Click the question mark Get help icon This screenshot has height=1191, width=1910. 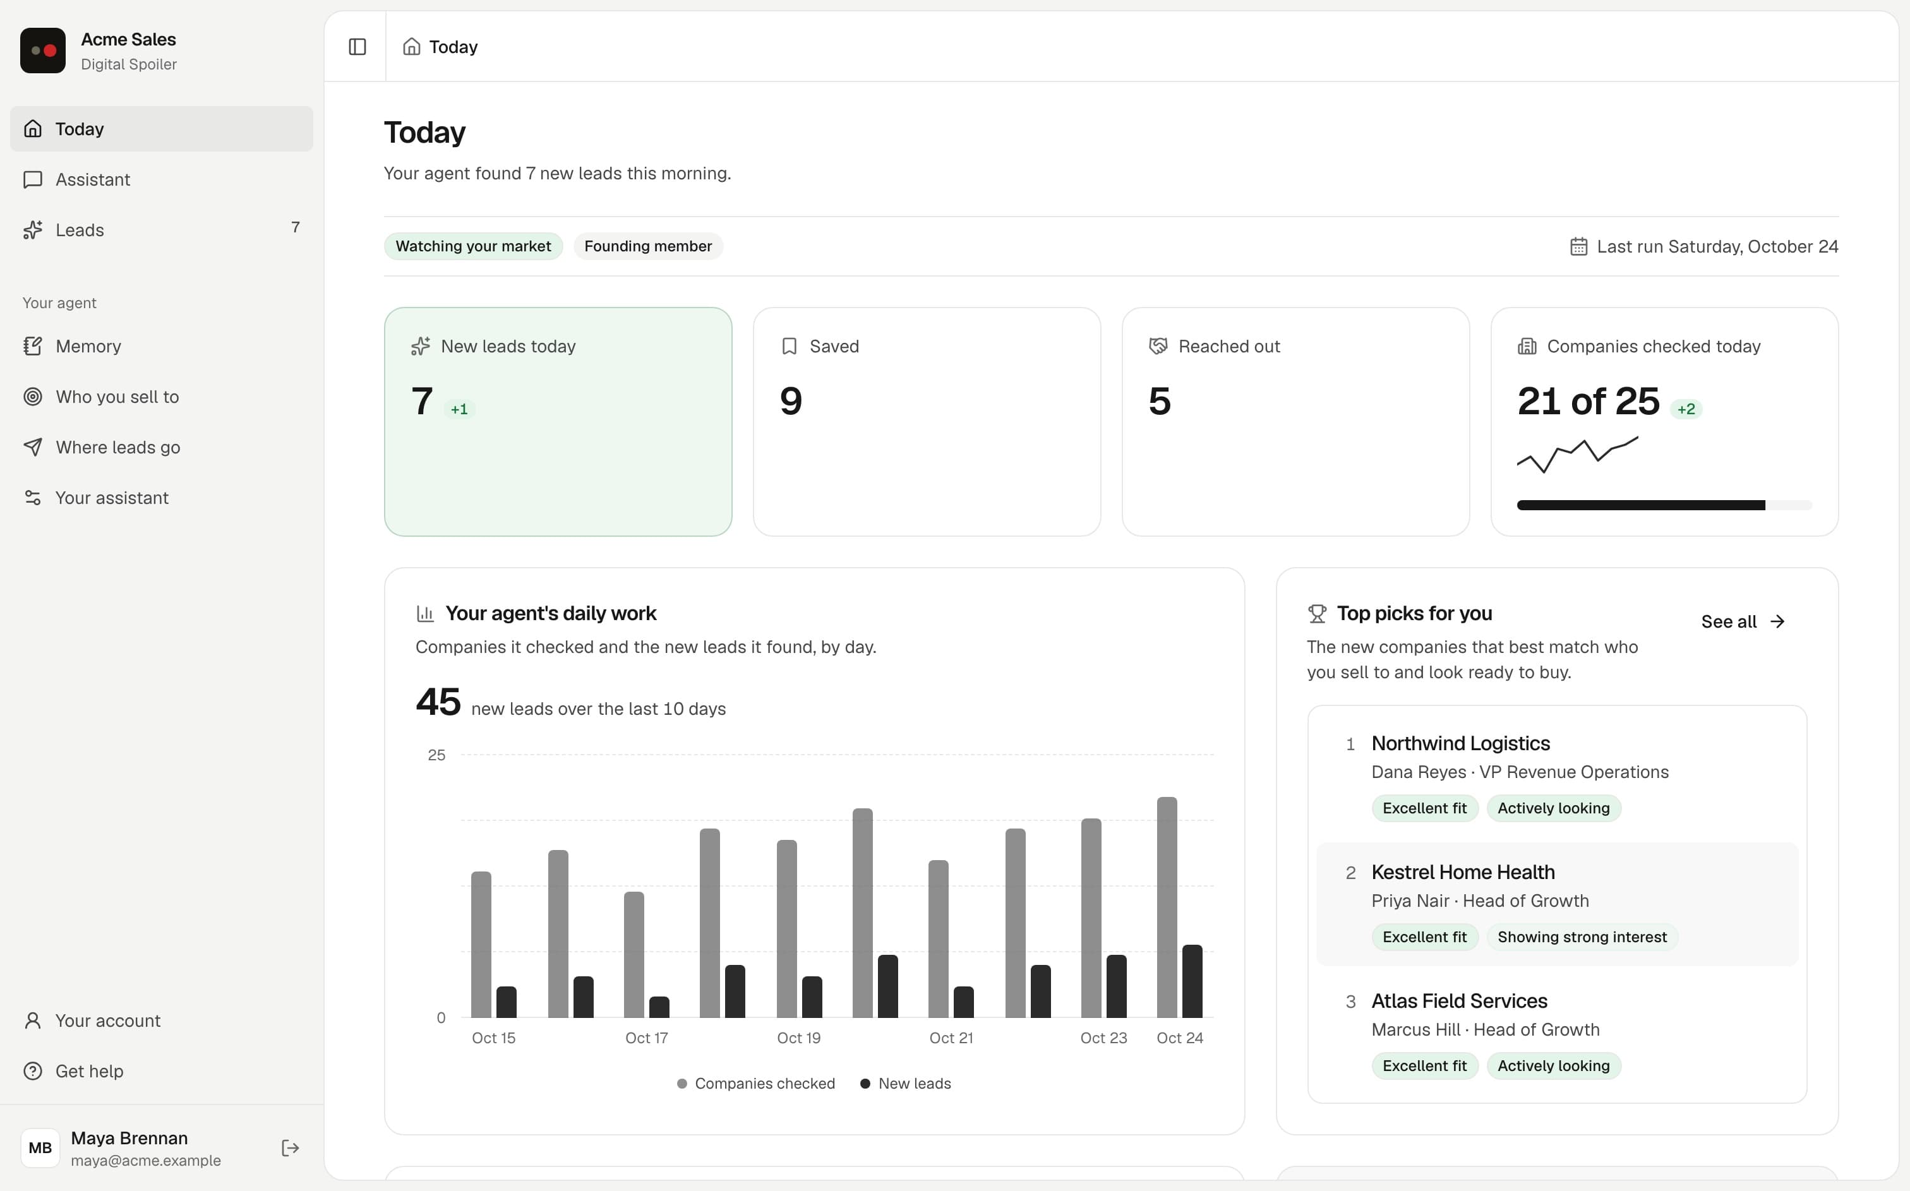pyautogui.click(x=33, y=1070)
